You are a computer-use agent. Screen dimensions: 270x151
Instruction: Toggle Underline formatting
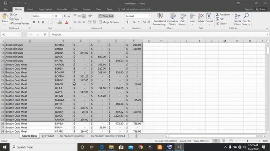43,22
